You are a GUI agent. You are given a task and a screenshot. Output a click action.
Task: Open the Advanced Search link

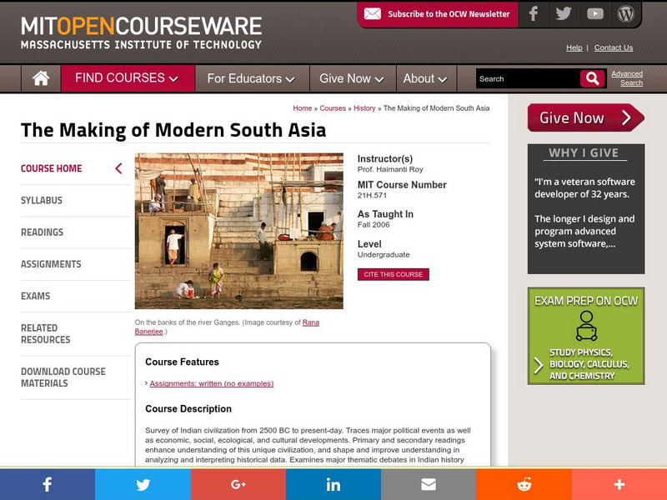(x=627, y=78)
